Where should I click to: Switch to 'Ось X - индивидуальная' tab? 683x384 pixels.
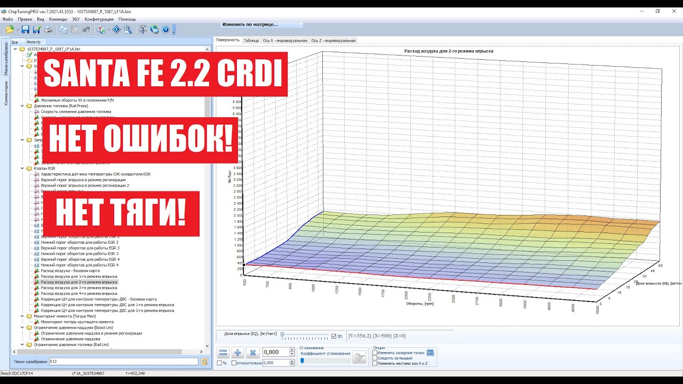pyautogui.click(x=285, y=41)
